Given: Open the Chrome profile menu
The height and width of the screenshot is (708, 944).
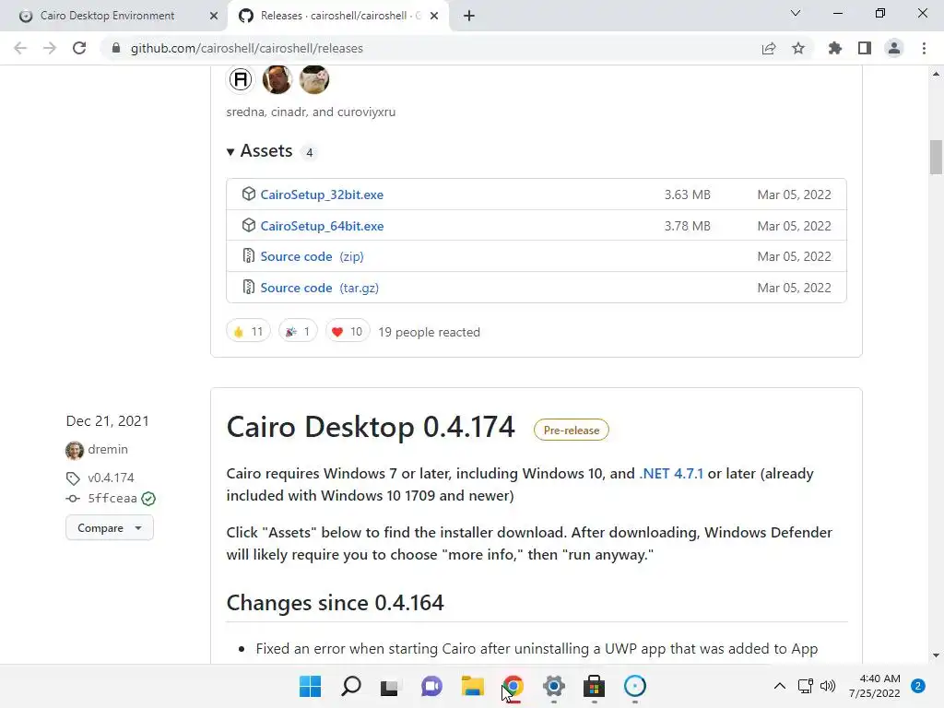Looking at the screenshot, I should coord(894,48).
